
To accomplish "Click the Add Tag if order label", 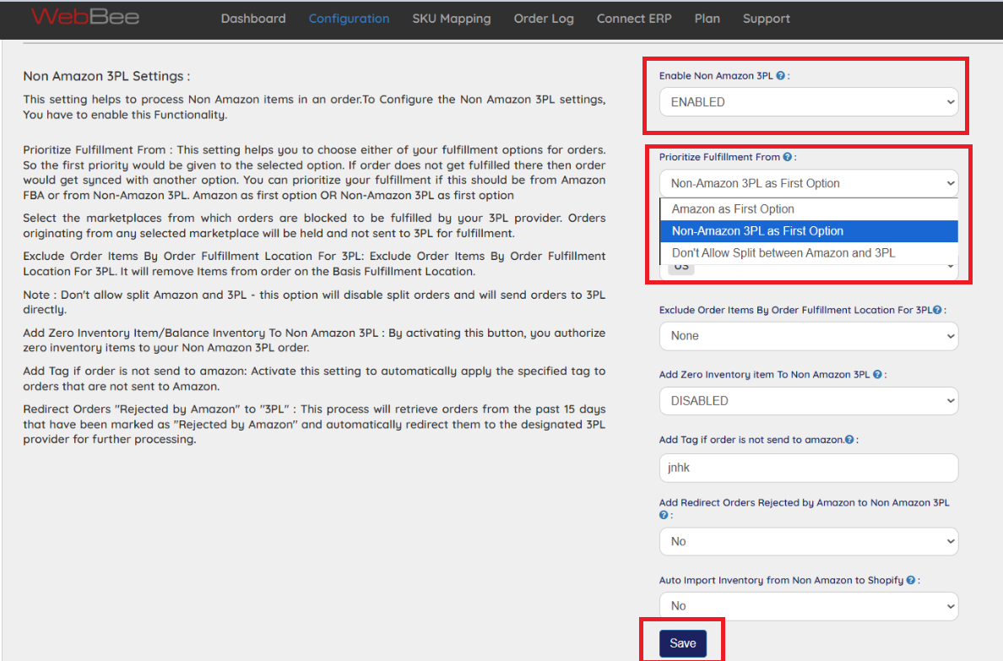I will click(x=751, y=440).
